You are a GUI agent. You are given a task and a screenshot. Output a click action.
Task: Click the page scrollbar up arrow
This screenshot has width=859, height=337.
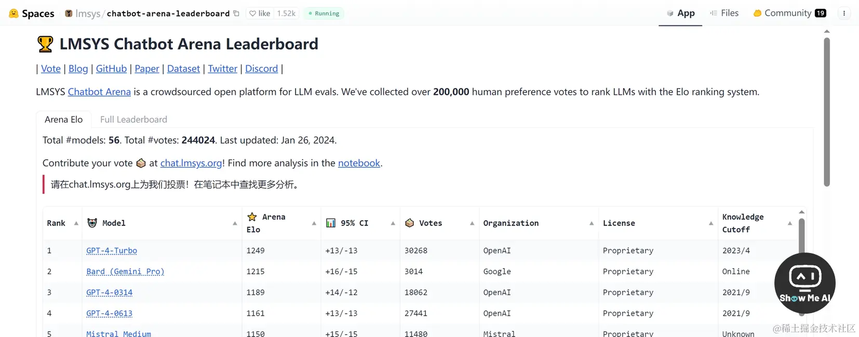827,32
